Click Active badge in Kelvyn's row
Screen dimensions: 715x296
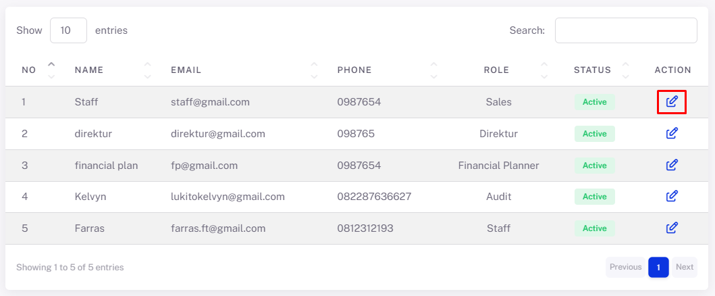pos(595,197)
